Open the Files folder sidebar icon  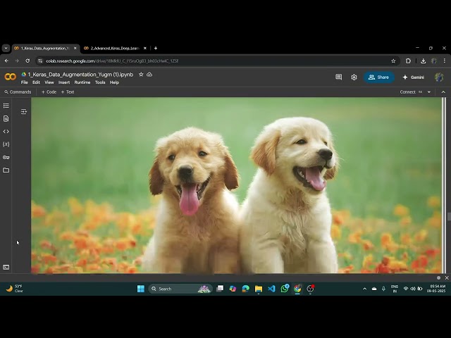tap(6, 170)
